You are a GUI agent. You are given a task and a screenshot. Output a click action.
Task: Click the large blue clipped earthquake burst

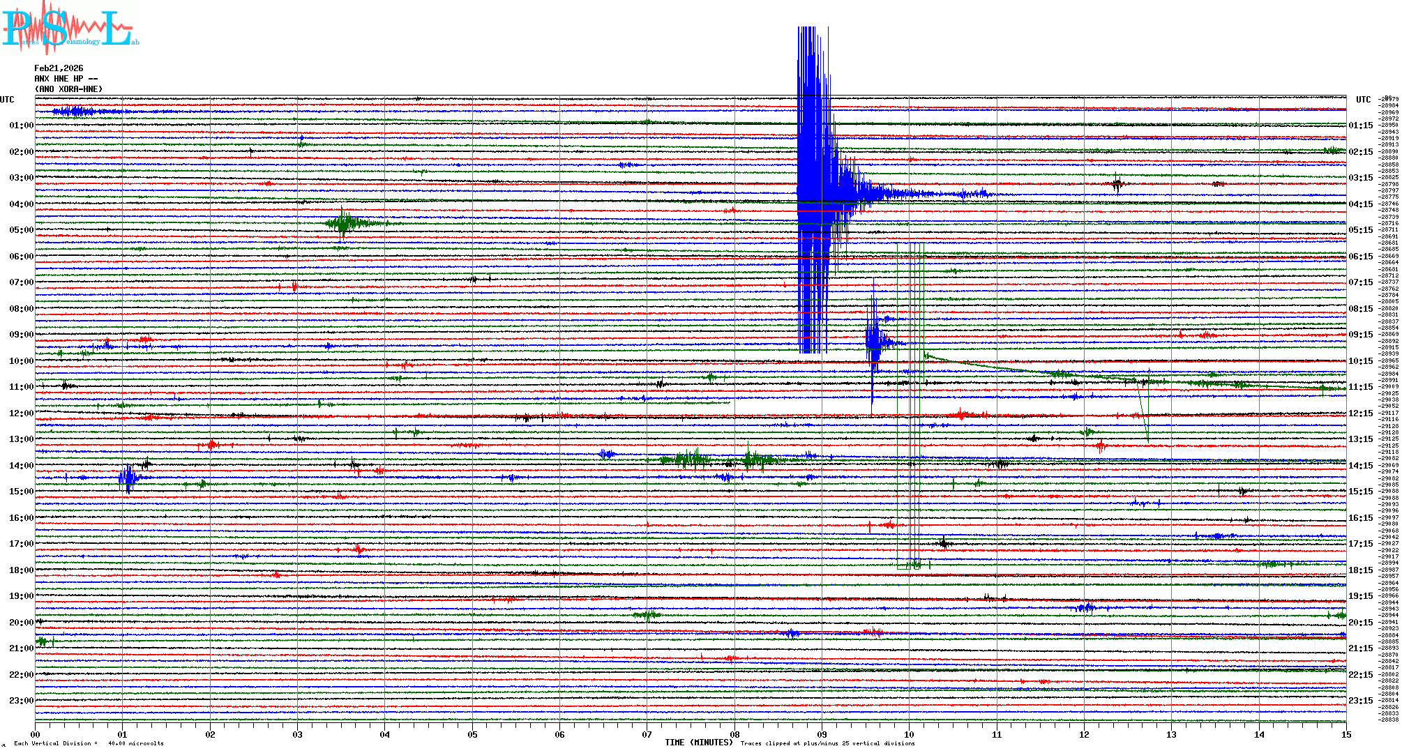[x=813, y=188]
